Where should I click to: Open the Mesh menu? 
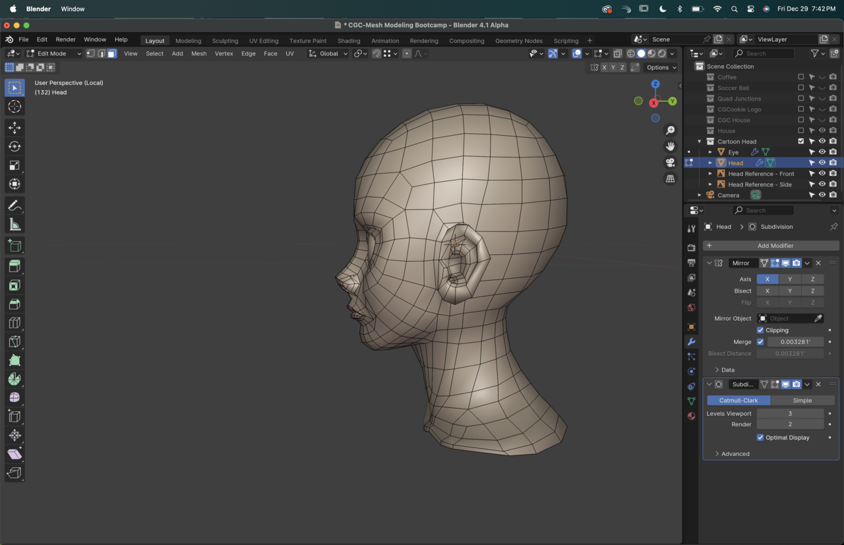tap(198, 53)
